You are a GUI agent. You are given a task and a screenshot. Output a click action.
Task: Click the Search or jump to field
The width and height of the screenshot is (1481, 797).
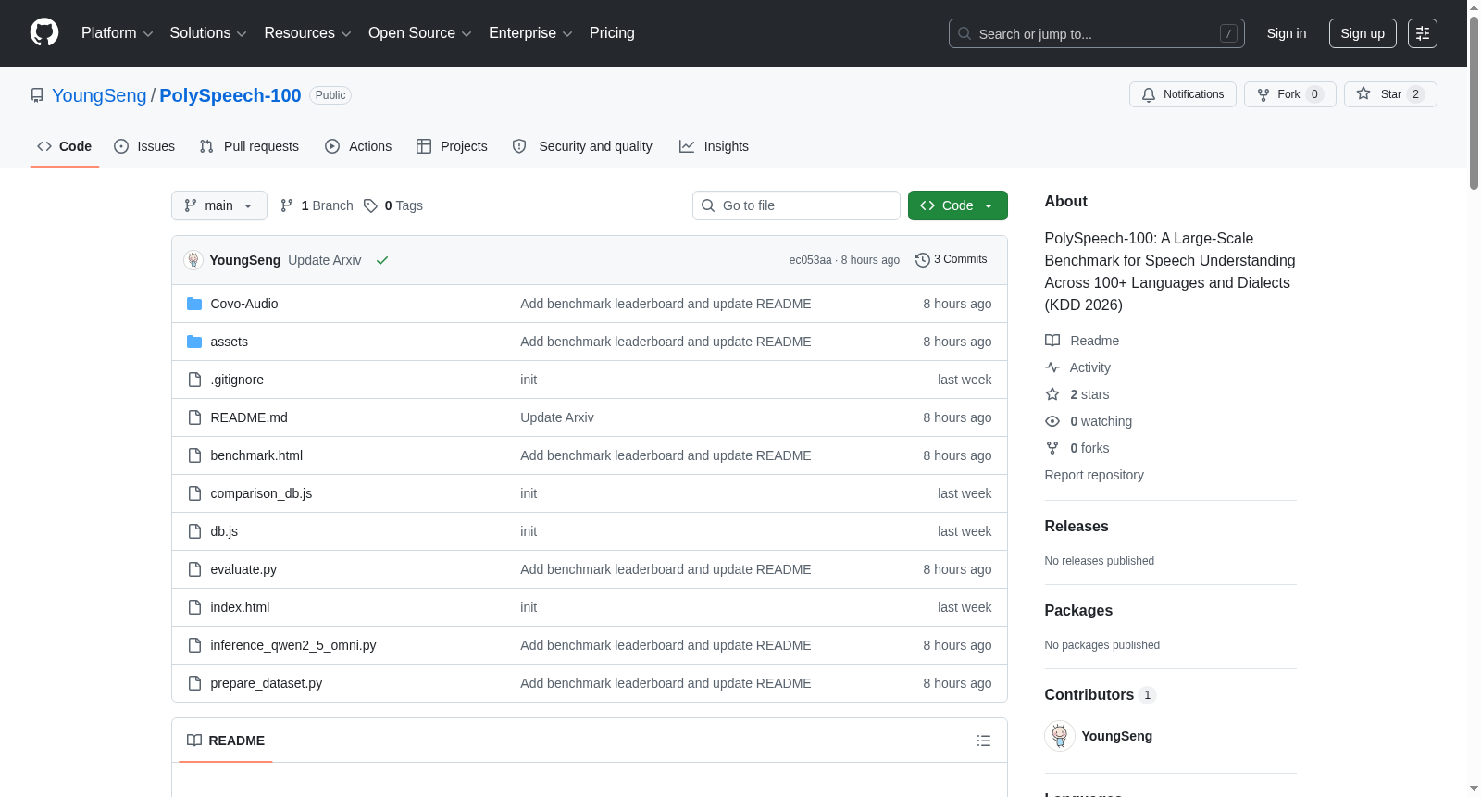coord(1097,33)
